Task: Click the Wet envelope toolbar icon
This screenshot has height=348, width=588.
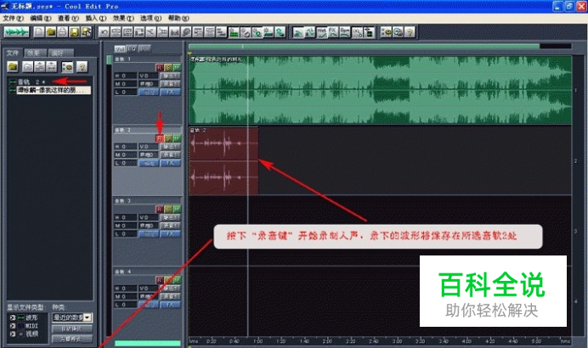Action: [321, 32]
